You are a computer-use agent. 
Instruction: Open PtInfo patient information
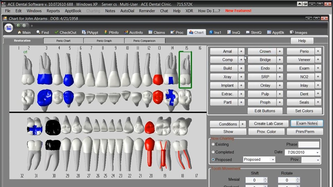point(111,33)
